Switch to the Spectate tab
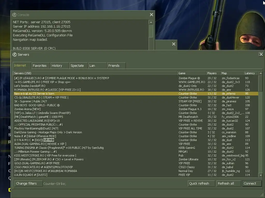The height and width of the screenshot is (198, 265). (78, 66)
